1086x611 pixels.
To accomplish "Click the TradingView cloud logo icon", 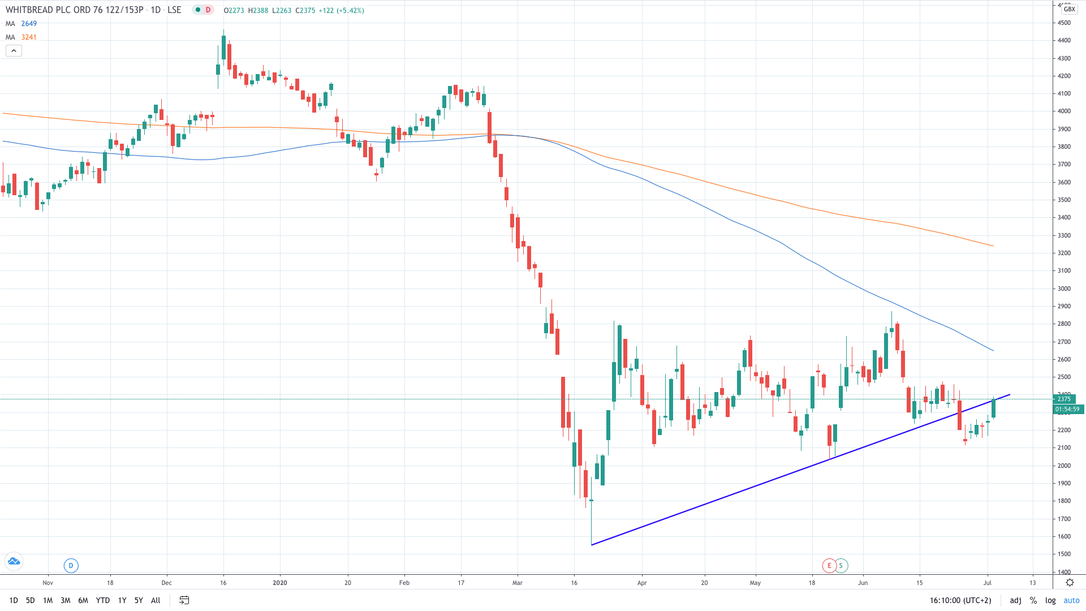I will pyautogui.click(x=14, y=561).
